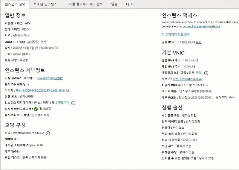The image size is (239, 170).
Task: Select the 공용 IPv4 주소 value
Action: [x=191, y=60]
